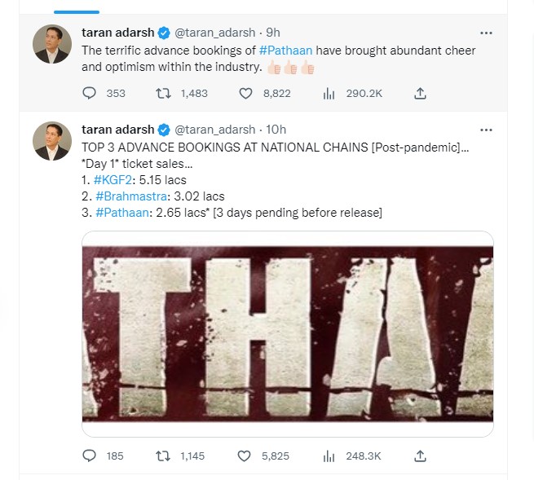Viewport: 534px width, 480px height.
Task: Like the tweet with 8,822 likes
Action: click(x=246, y=94)
